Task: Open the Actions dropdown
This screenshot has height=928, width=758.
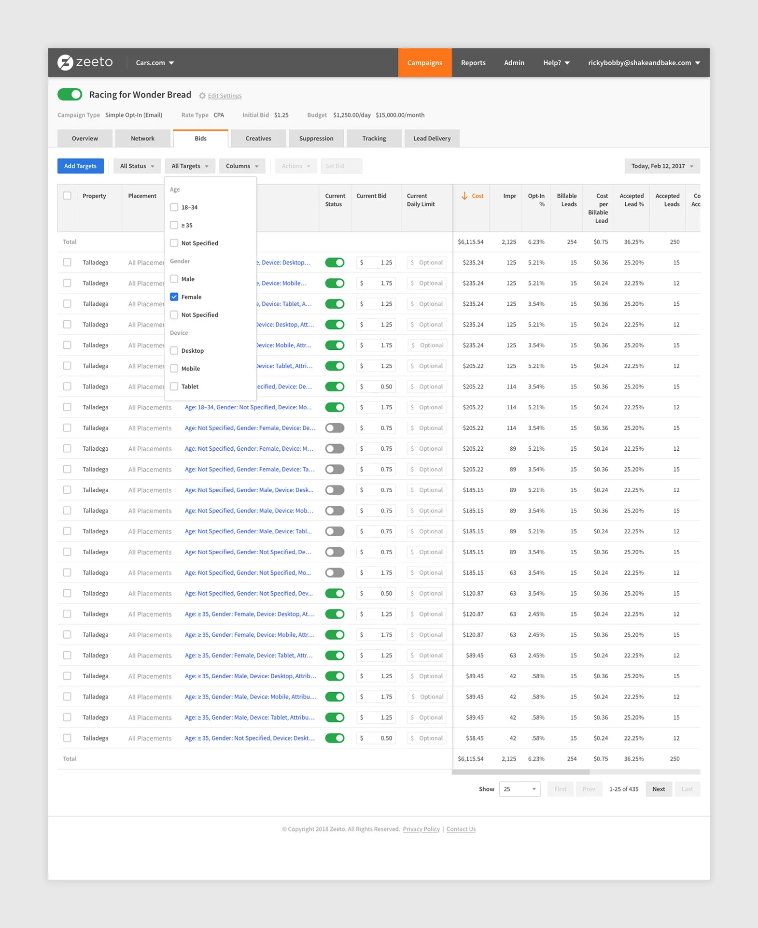Action: coord(296,166)
